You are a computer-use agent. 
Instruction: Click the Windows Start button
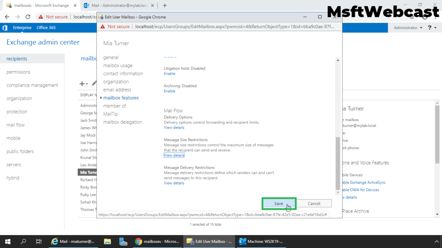7,241
